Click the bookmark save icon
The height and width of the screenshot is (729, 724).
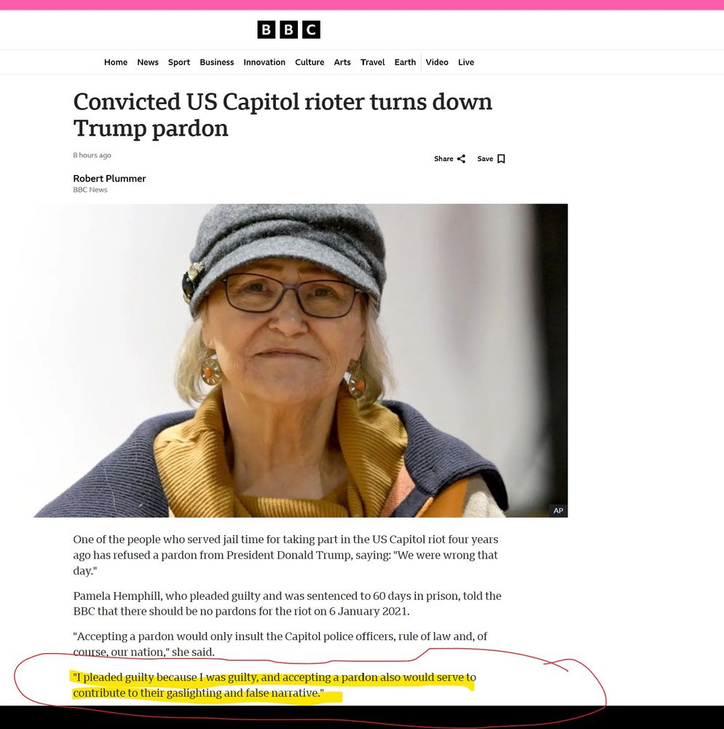(x=501, y=159)
